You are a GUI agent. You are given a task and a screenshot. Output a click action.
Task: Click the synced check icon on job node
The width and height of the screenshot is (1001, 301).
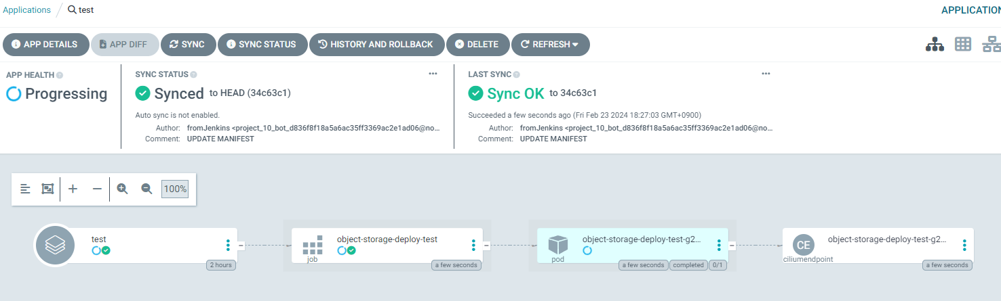tap(351, 250)
